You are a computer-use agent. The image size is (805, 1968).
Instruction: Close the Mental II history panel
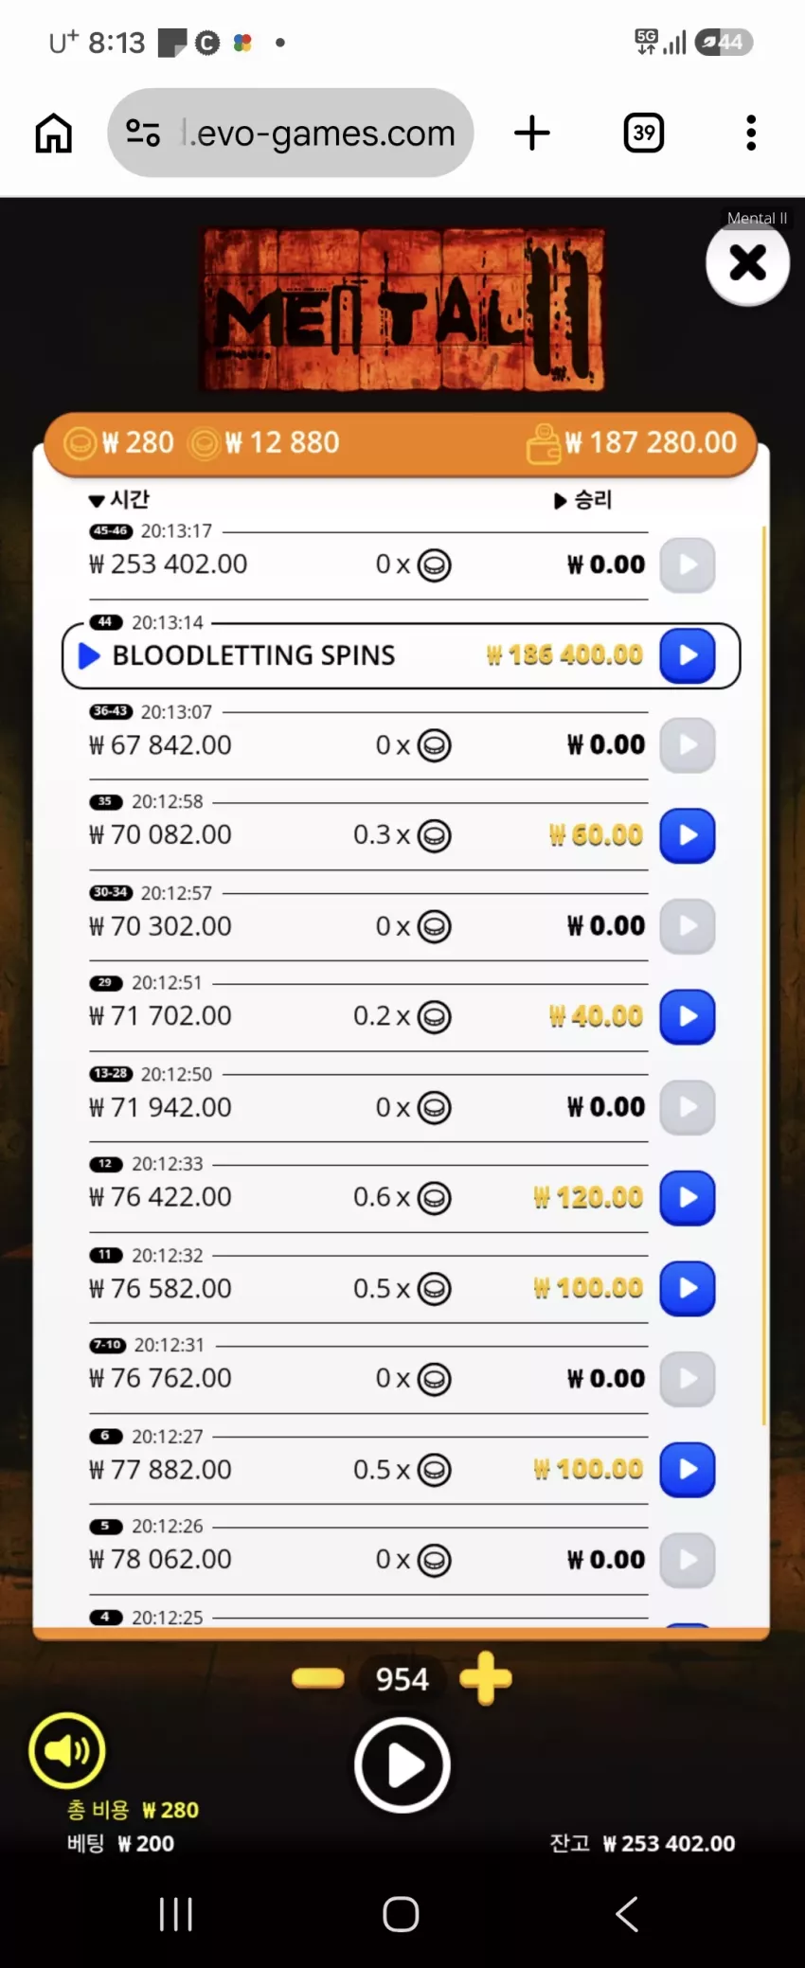pos(748,263)
